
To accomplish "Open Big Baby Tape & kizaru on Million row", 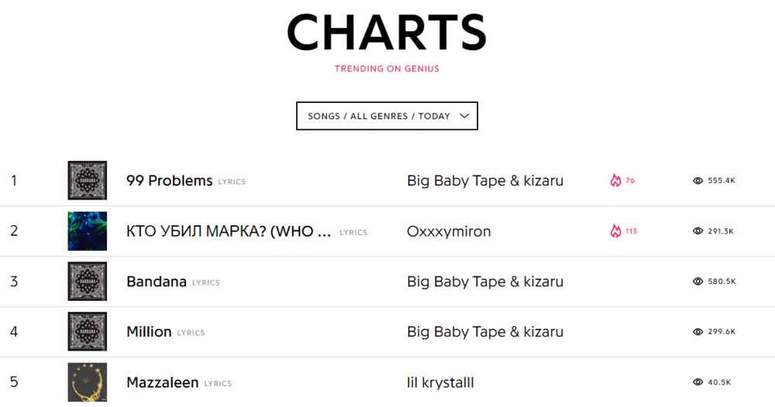I will tap(485, 331).
